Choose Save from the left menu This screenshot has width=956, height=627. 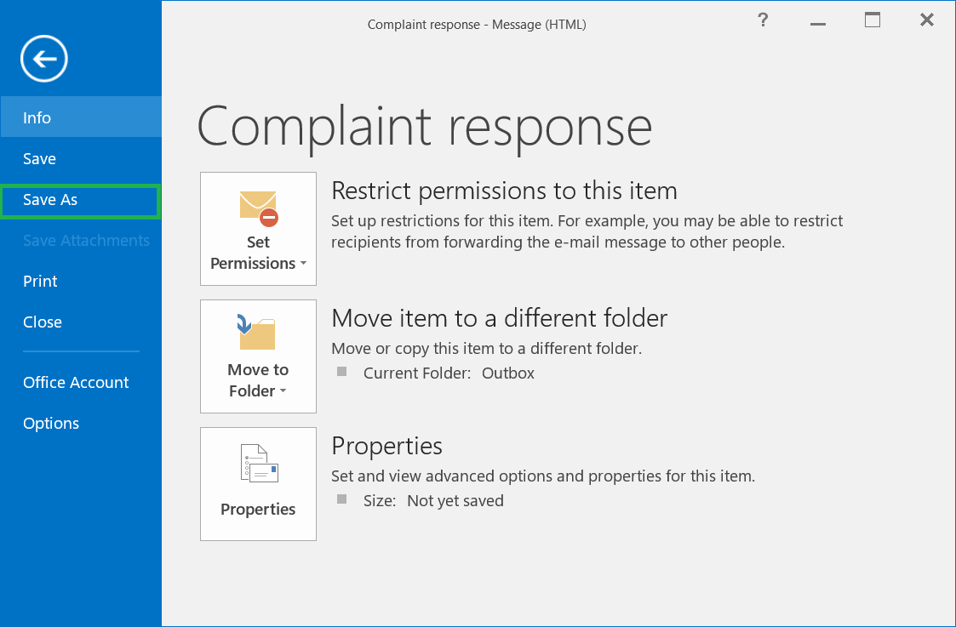click(x=39, y=159)
